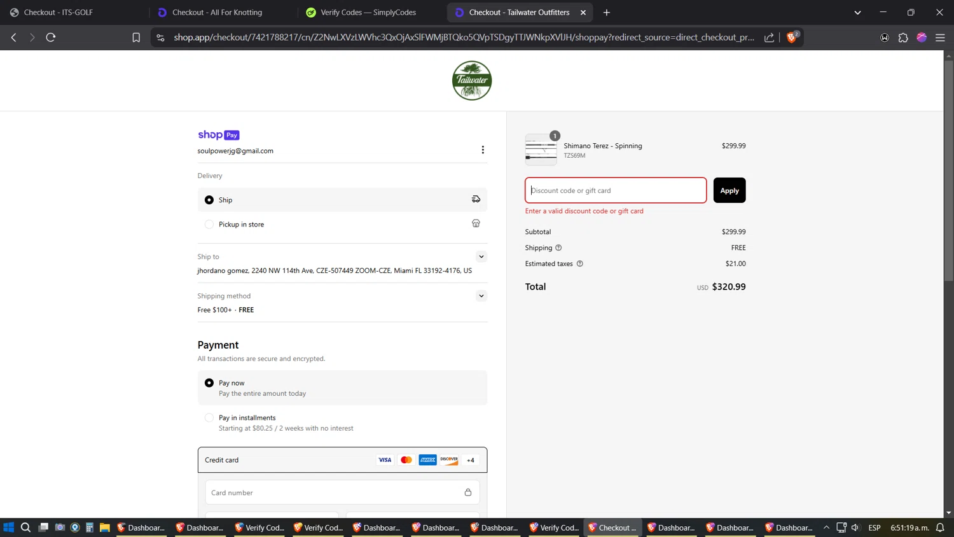Click the Shimano Terez - Spinning product name
The image size is (954, 537).
pos(603,146)
